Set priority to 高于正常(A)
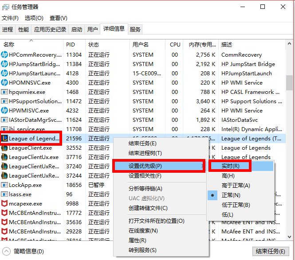The image size is (295, 260). point(240,186)
